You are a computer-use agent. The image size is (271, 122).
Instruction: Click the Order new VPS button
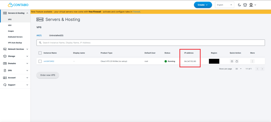[48, 75]
